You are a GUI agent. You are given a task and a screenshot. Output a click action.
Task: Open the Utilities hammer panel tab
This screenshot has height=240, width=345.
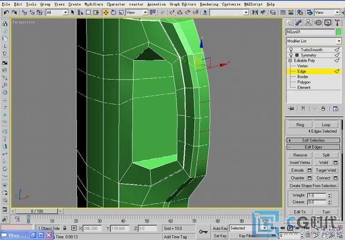337,23
